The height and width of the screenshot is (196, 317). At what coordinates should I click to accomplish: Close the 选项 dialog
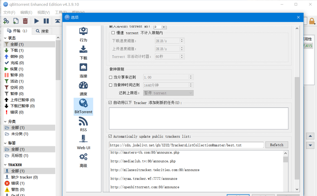[x=298, y=17]
